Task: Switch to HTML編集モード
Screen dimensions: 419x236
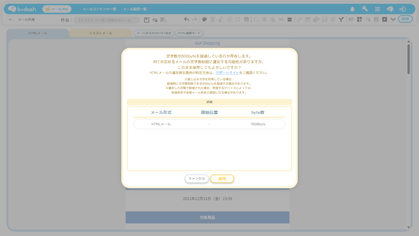Action: [189, 33]
